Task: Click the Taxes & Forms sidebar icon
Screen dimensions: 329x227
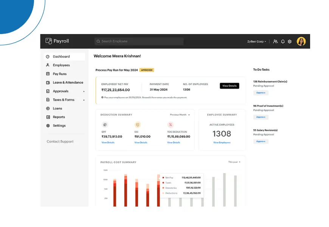Action: tap(48, 100)
